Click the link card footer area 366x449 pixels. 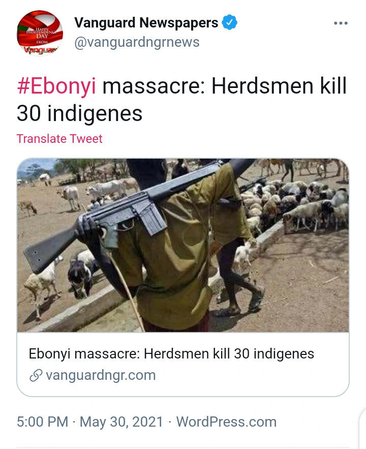tap(183, 364)
